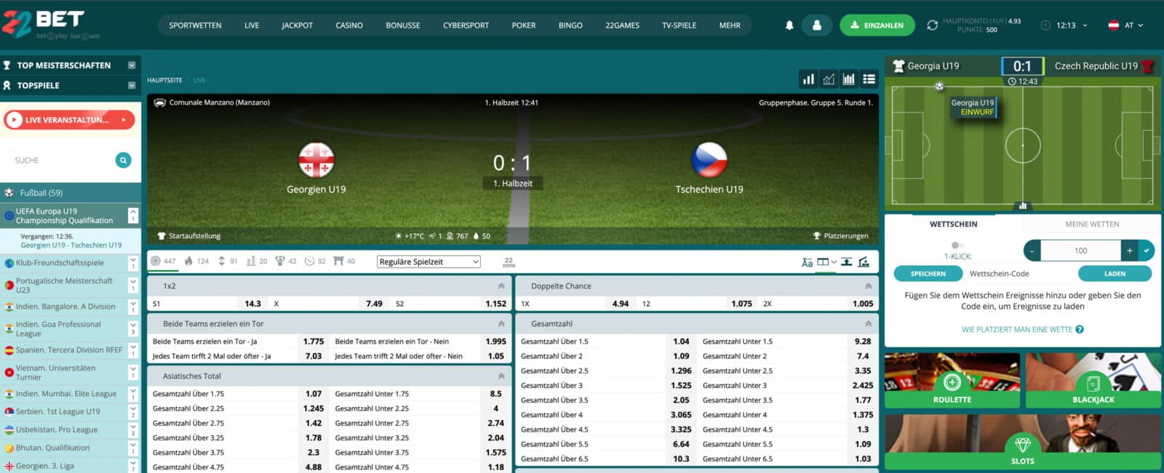Open the Roulette game thumbnail

(952, 380)
